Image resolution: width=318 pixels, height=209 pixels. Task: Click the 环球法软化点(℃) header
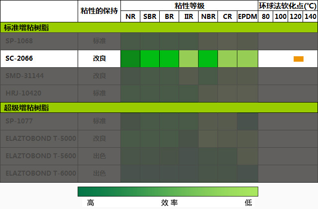click(x=288, y=6)
